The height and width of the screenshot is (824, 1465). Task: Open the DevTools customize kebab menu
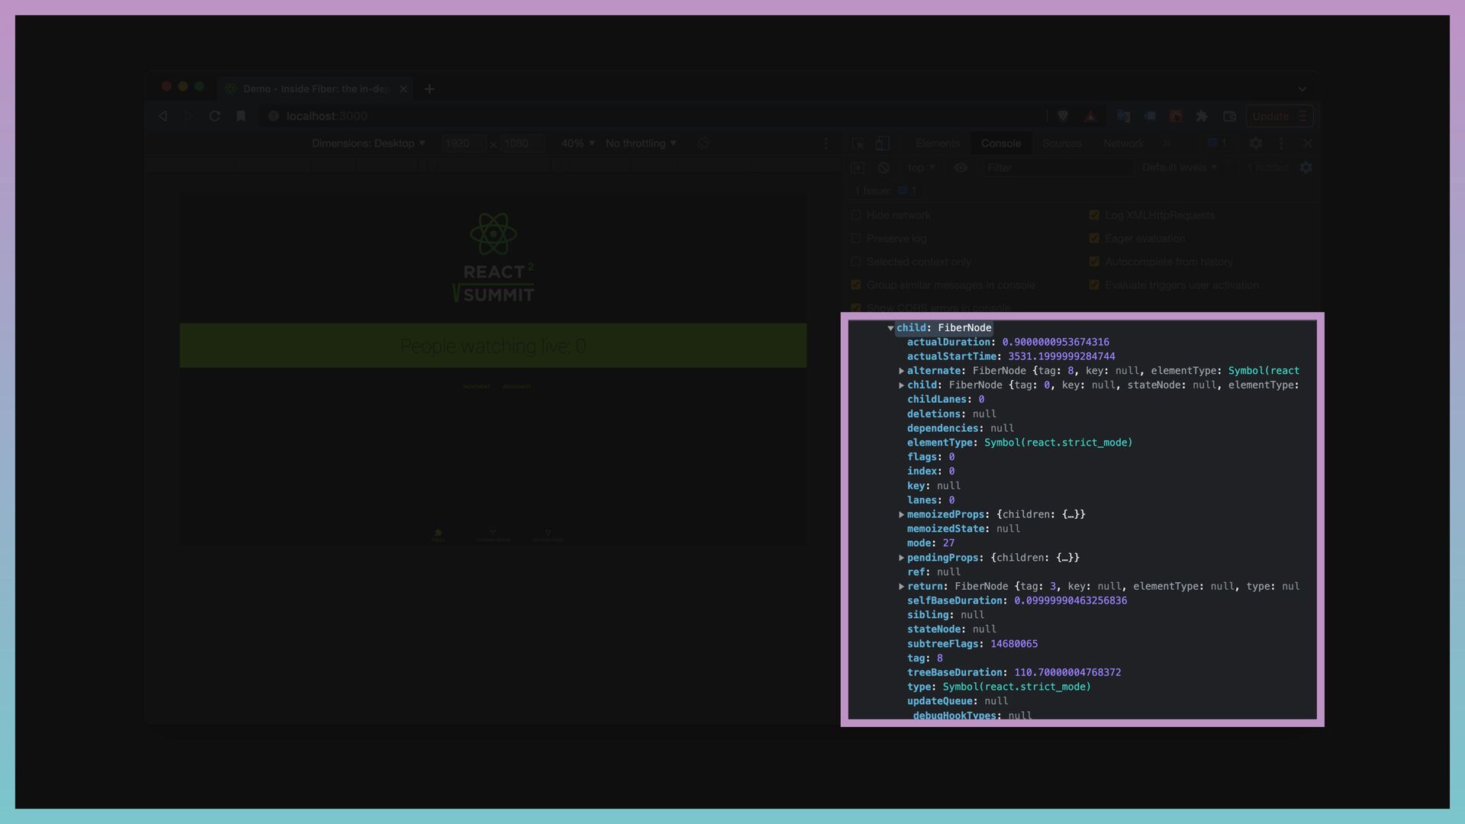[1282, 143]
